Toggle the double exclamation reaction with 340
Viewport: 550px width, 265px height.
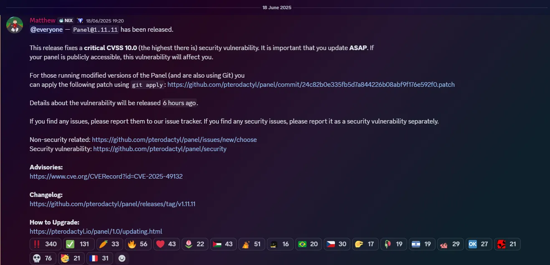[46, 244]
